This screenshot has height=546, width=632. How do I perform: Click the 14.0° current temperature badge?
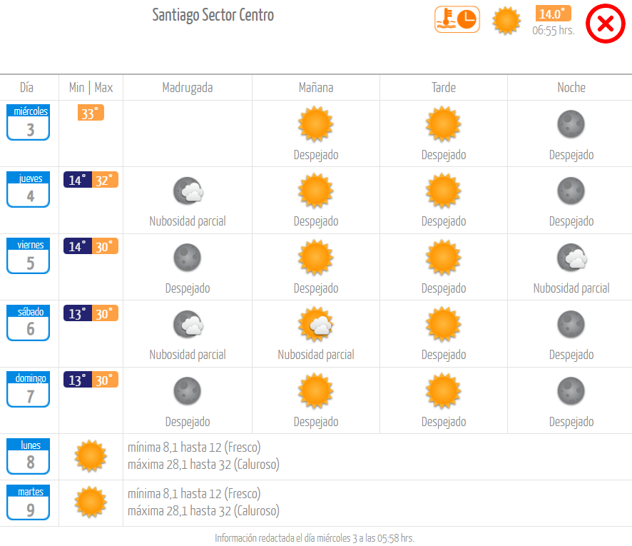[x=553, y=14]
